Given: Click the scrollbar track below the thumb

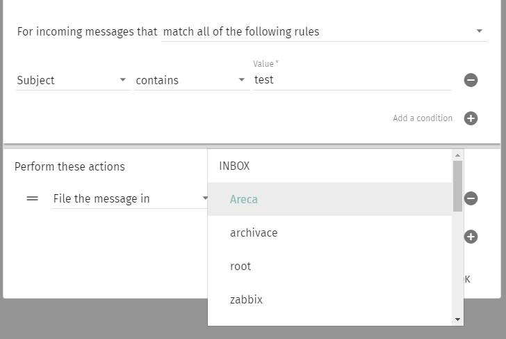Looking at the screenshot, I should pos(457,265).
